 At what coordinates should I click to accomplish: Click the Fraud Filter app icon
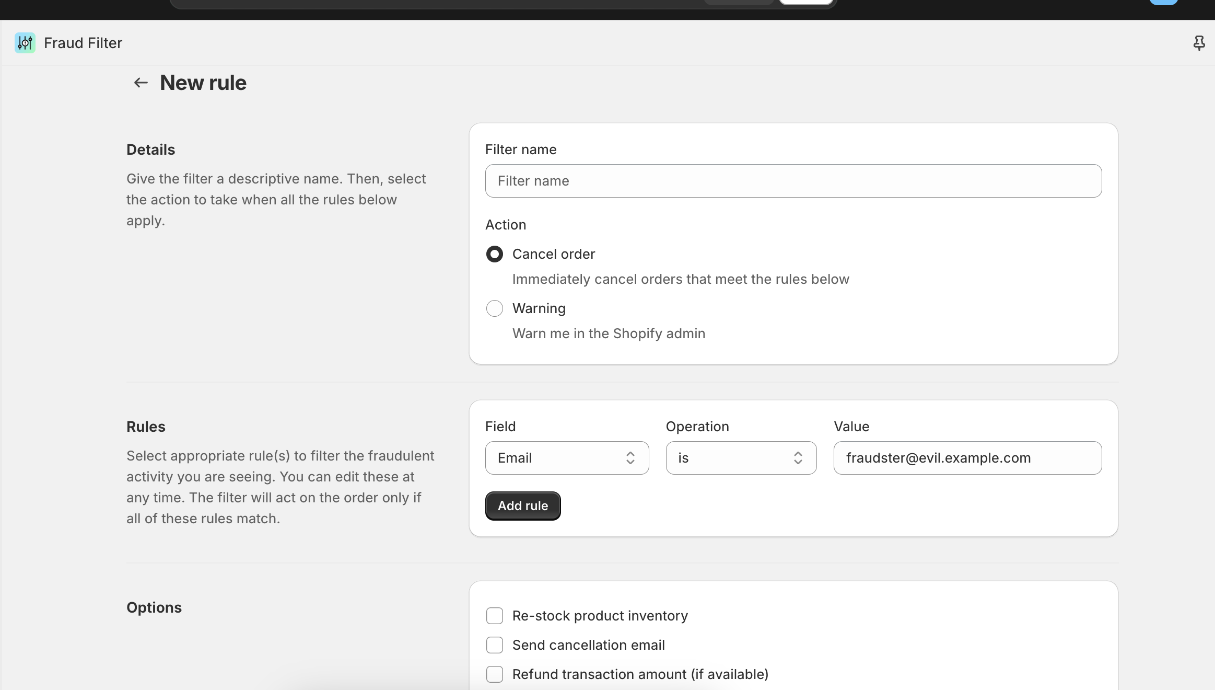pyautogui.click(x=25, y=43)
